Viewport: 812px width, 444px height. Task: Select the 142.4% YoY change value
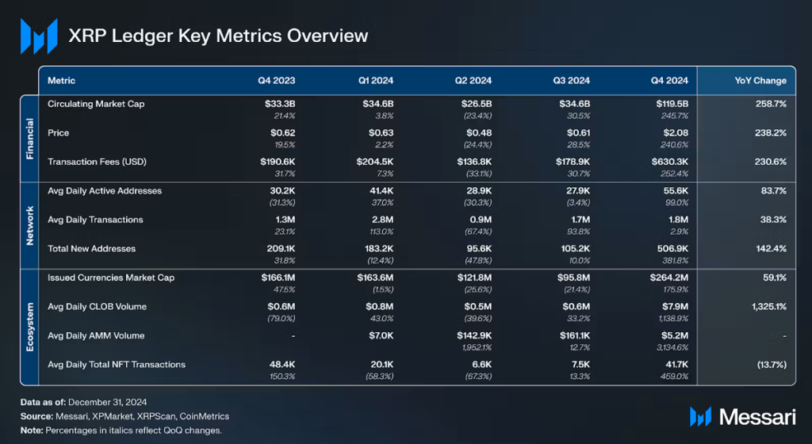(771, 249)
